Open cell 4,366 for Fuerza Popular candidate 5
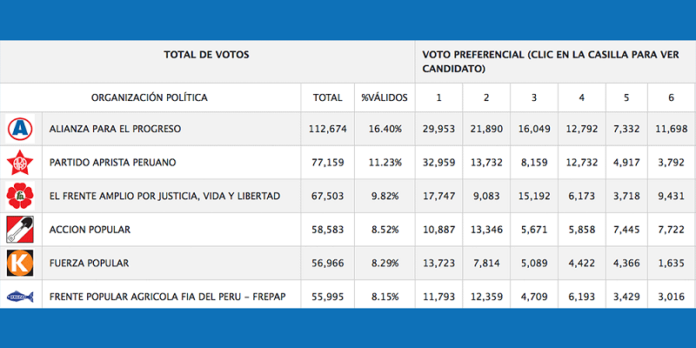 click(x=626, y=262)
